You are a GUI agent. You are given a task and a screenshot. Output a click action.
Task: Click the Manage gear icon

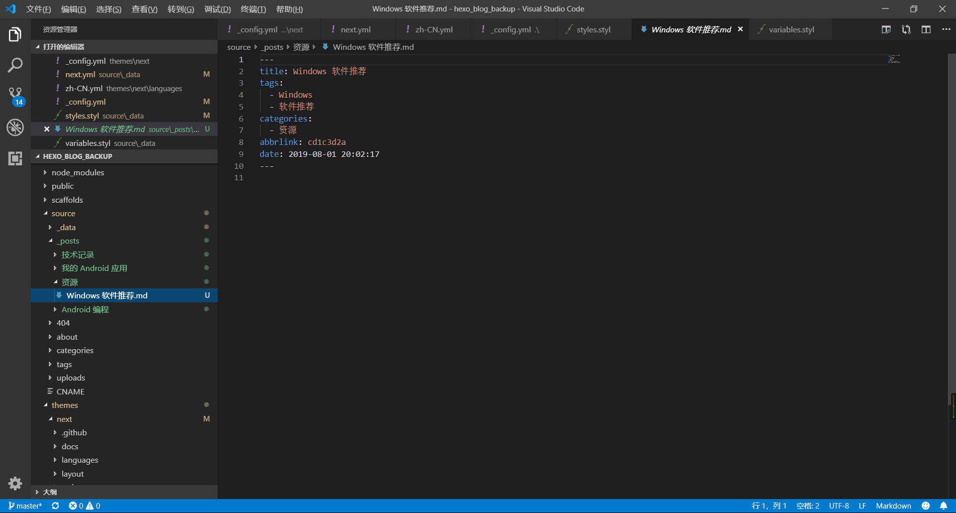click(15, 483)
